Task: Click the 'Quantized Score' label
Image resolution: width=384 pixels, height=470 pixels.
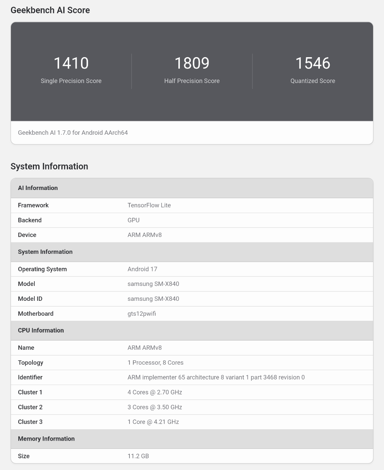Action: [x=313, y=81]
